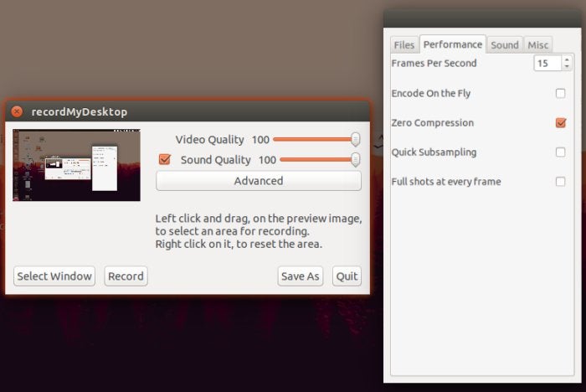Start recording with the Record button
The height and width of the screenshot is (392, 586).
click(126, 276)
